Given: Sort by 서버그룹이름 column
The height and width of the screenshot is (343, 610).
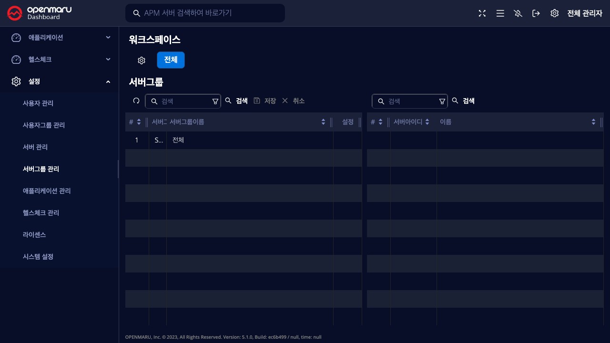Looking at the screenshot, I should click(323, 122).
